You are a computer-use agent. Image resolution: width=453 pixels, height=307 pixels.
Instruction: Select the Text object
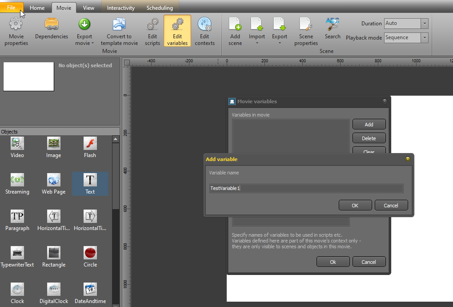(x=90, y=184)
